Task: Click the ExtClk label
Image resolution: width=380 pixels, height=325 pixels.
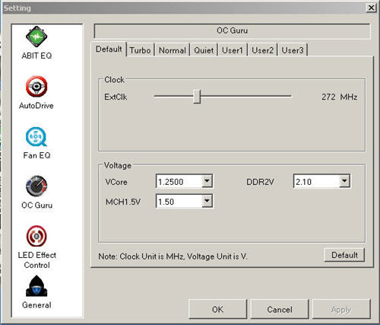Action: [116, 97]
